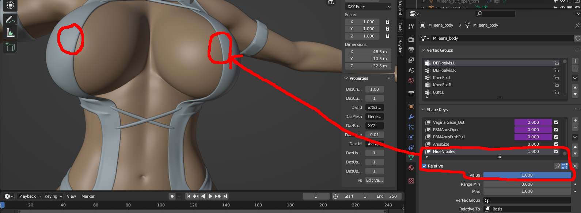This screenshot has height=213, width=581.
Task: Open the XZY Euler rotation mode dropdown
Action: 368,7
